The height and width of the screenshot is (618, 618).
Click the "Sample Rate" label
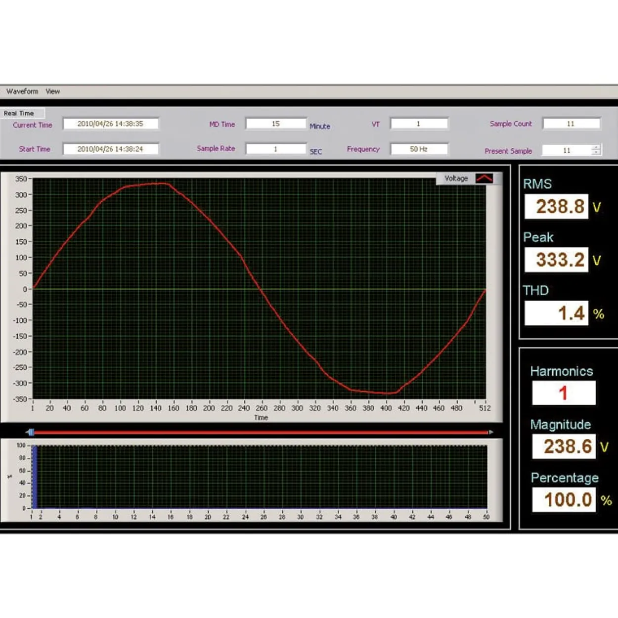pos(216,148)
